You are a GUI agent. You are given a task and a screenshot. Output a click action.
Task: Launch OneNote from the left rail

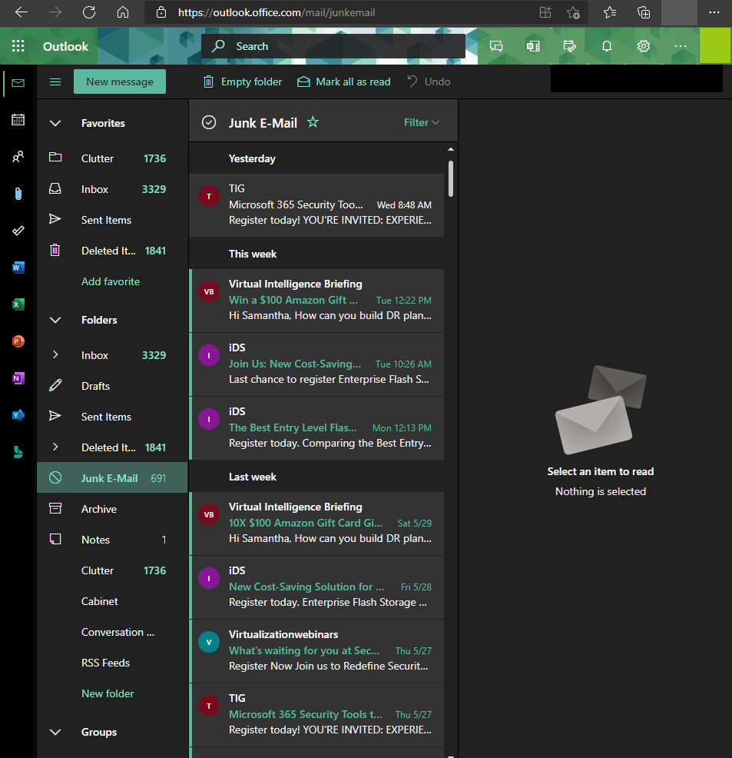click(18, 378)
